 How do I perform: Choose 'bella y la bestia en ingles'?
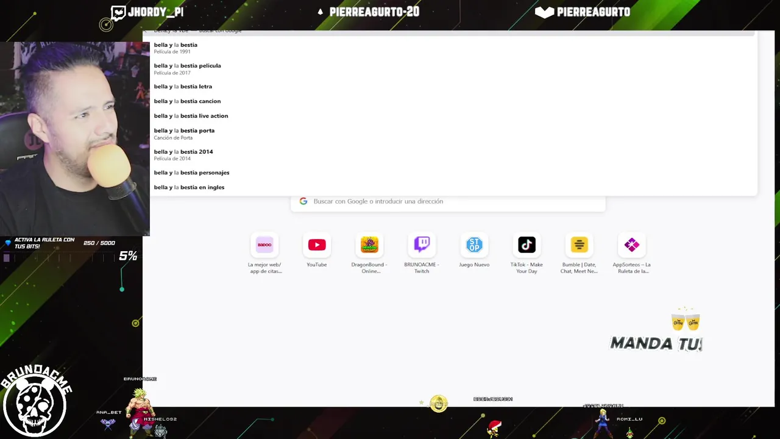pos(453,187)
